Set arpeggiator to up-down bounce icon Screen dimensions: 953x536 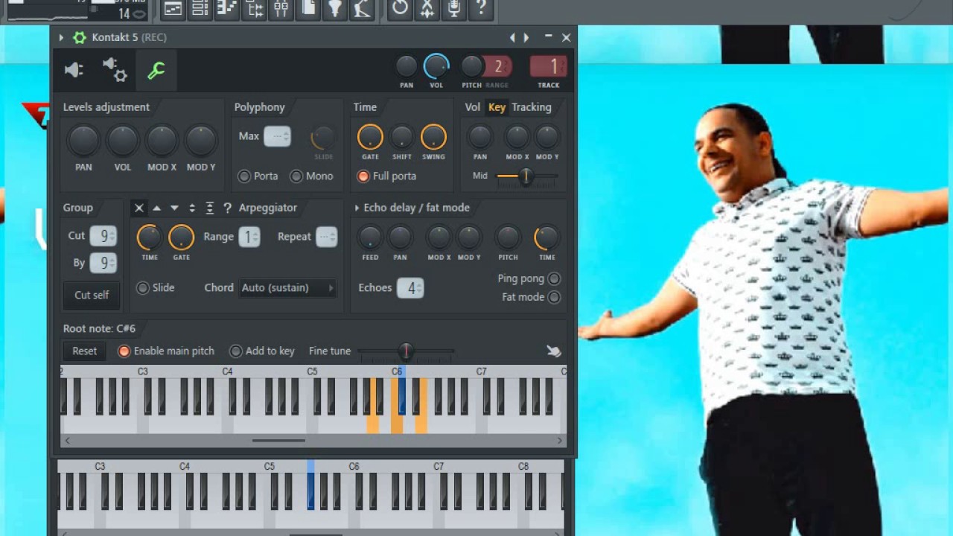192,208
